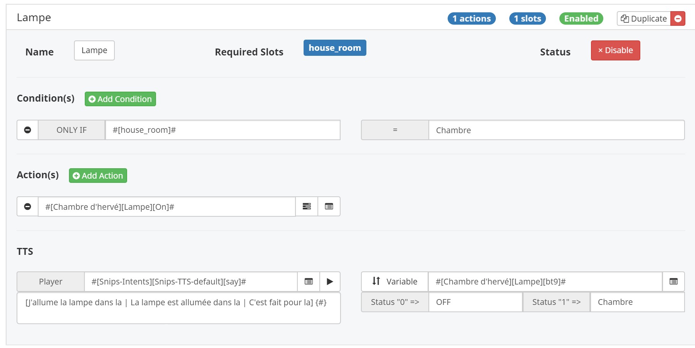Click Add Condition button
This screenshot has height=348, width=695.
click(x=120, y=99)
